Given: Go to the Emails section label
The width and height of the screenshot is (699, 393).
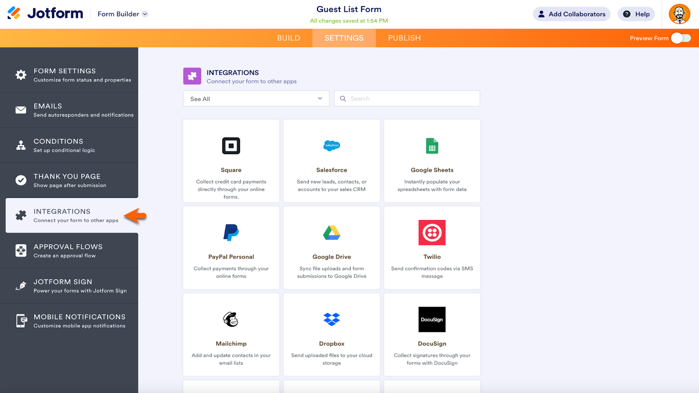Looking at the screenshot, I should pyautogui.click(x=48, y=106).
